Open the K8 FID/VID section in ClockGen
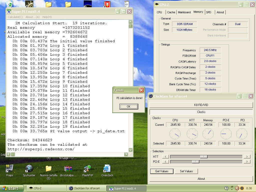The image size is (256, 192). (201, 105)
